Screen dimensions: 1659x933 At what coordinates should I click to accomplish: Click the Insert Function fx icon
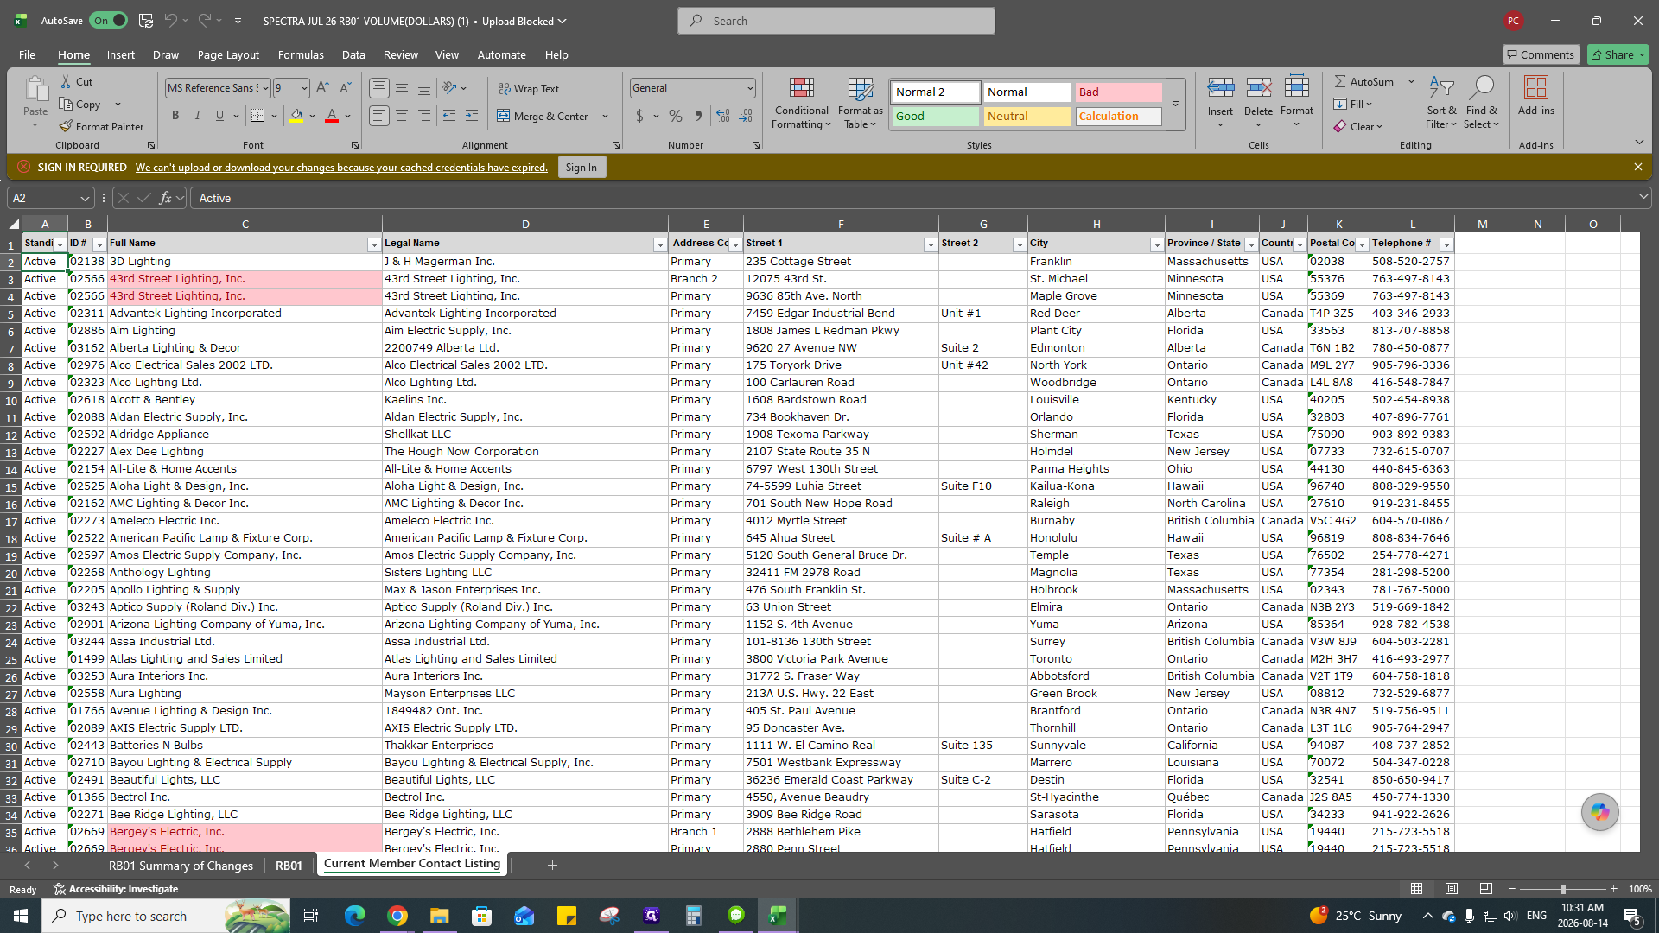pos(165,198)
